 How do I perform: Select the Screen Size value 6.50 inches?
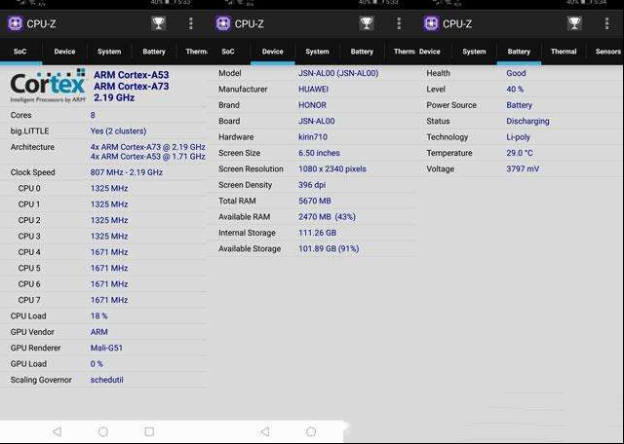click(x=319, y=153)
